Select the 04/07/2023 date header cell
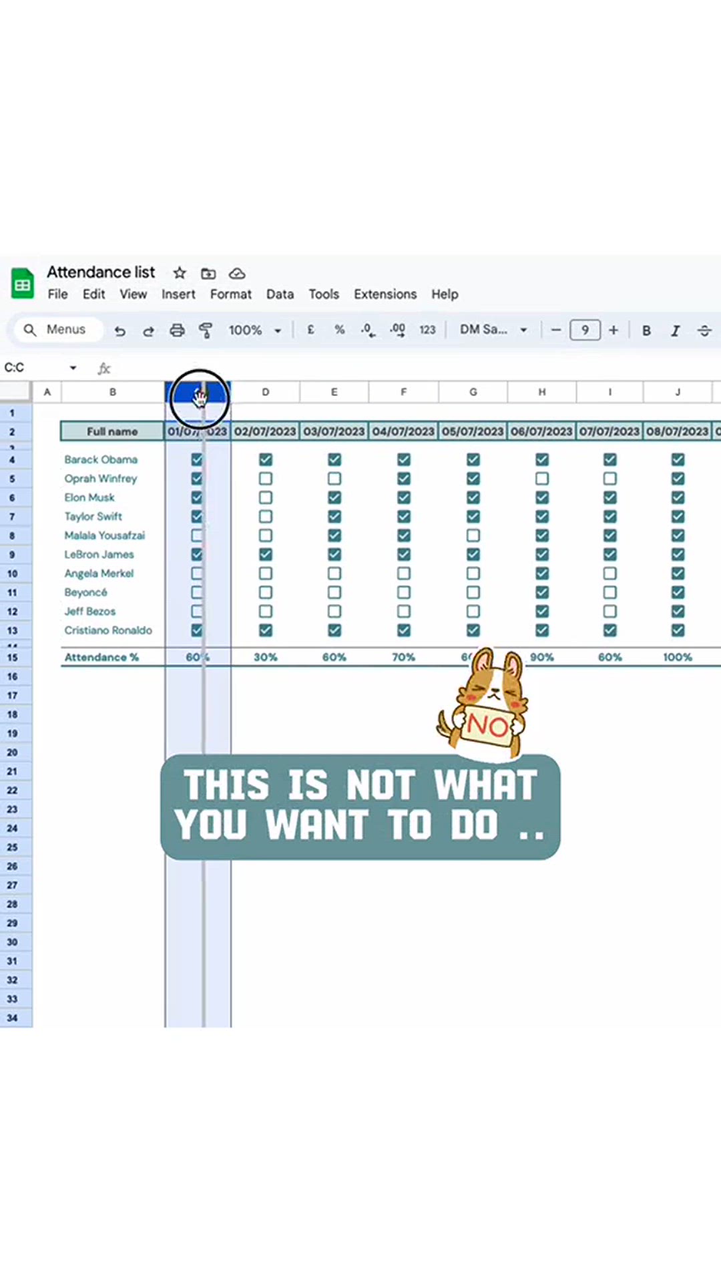The width and height of the screenshot is (721, 1282). point(403,431)
